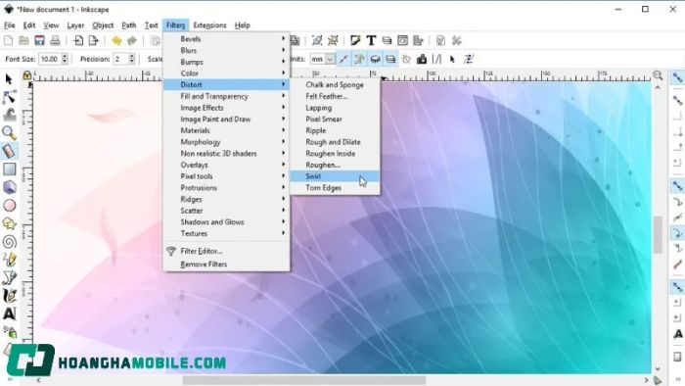Select the Ellipse circle tool

[x=10, y=205]
